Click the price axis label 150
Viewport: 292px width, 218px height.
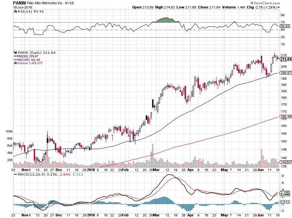pyautogui.click(x=284, y=142)
